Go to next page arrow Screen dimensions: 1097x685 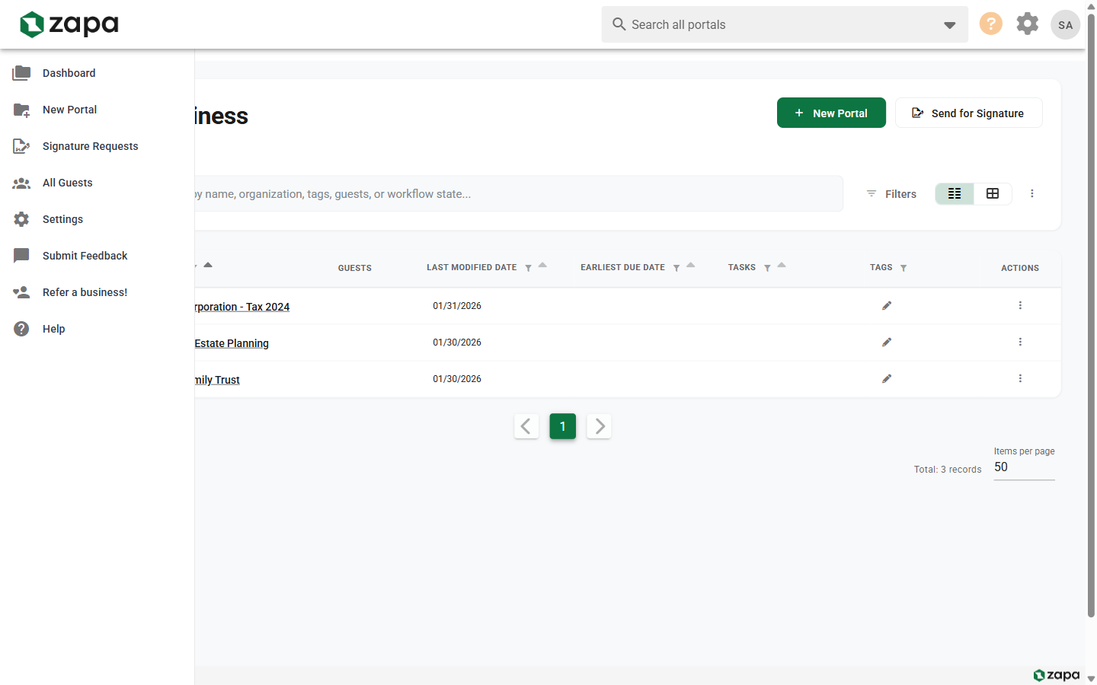(600, 426)
